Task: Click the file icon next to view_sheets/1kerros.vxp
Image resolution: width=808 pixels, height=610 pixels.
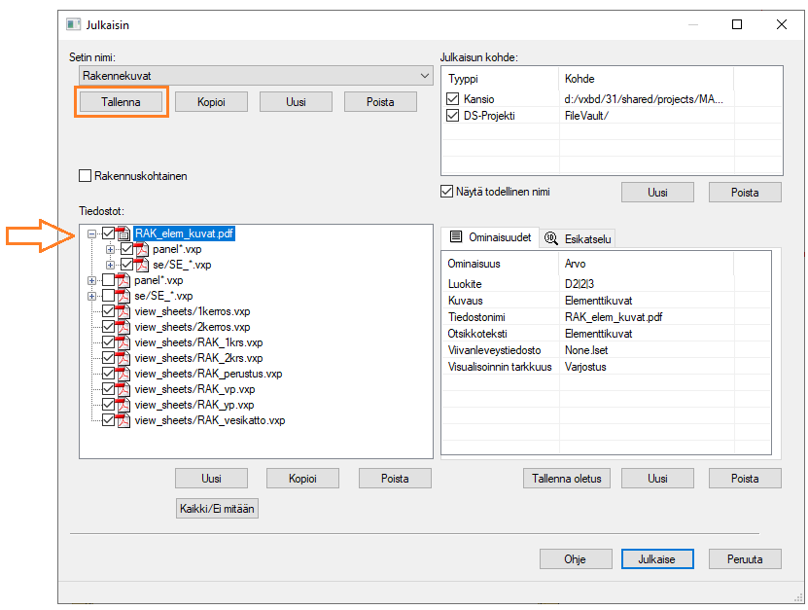Action: pos(123,311)
